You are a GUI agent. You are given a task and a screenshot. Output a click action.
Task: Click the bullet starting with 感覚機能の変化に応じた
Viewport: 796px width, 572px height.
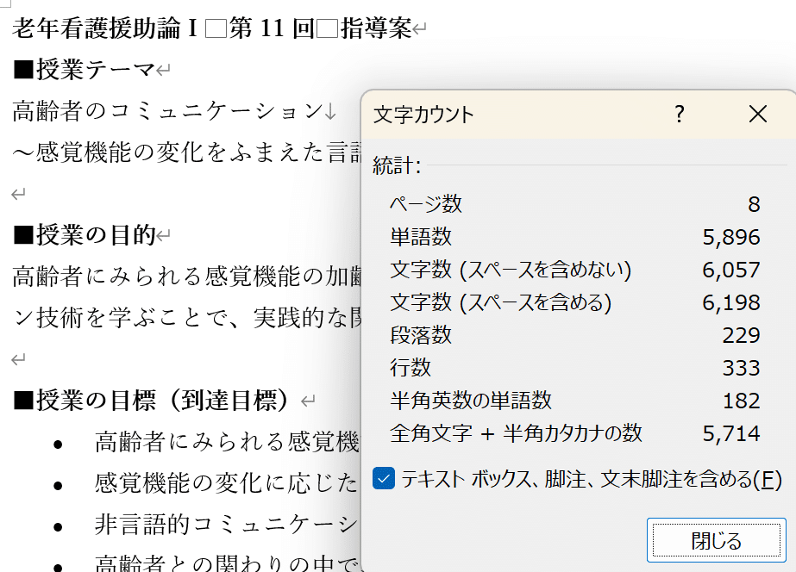[226, 483]
